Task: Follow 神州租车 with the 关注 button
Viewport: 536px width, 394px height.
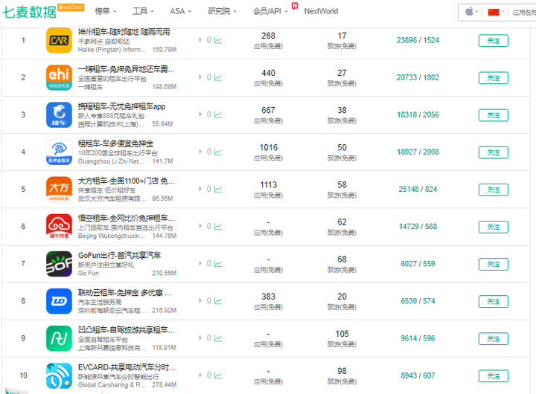Action: tap(494, 41)
